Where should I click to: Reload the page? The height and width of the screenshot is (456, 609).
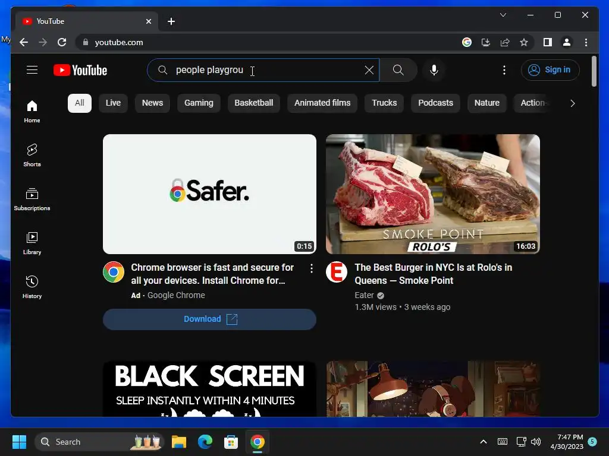pos(62,42)
